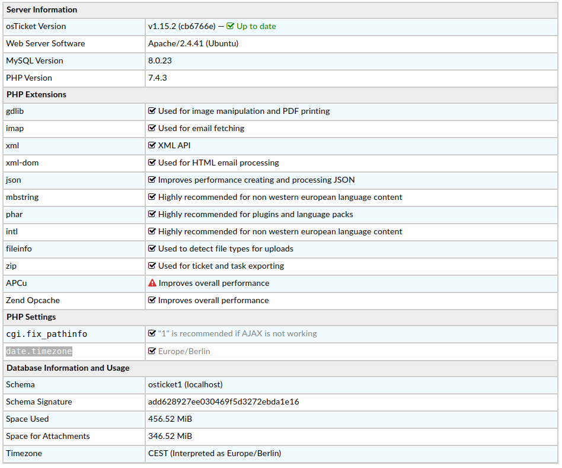
Task: Click the Apache/2.4.41 (Ubuntu) value
Action: [193, 44]
